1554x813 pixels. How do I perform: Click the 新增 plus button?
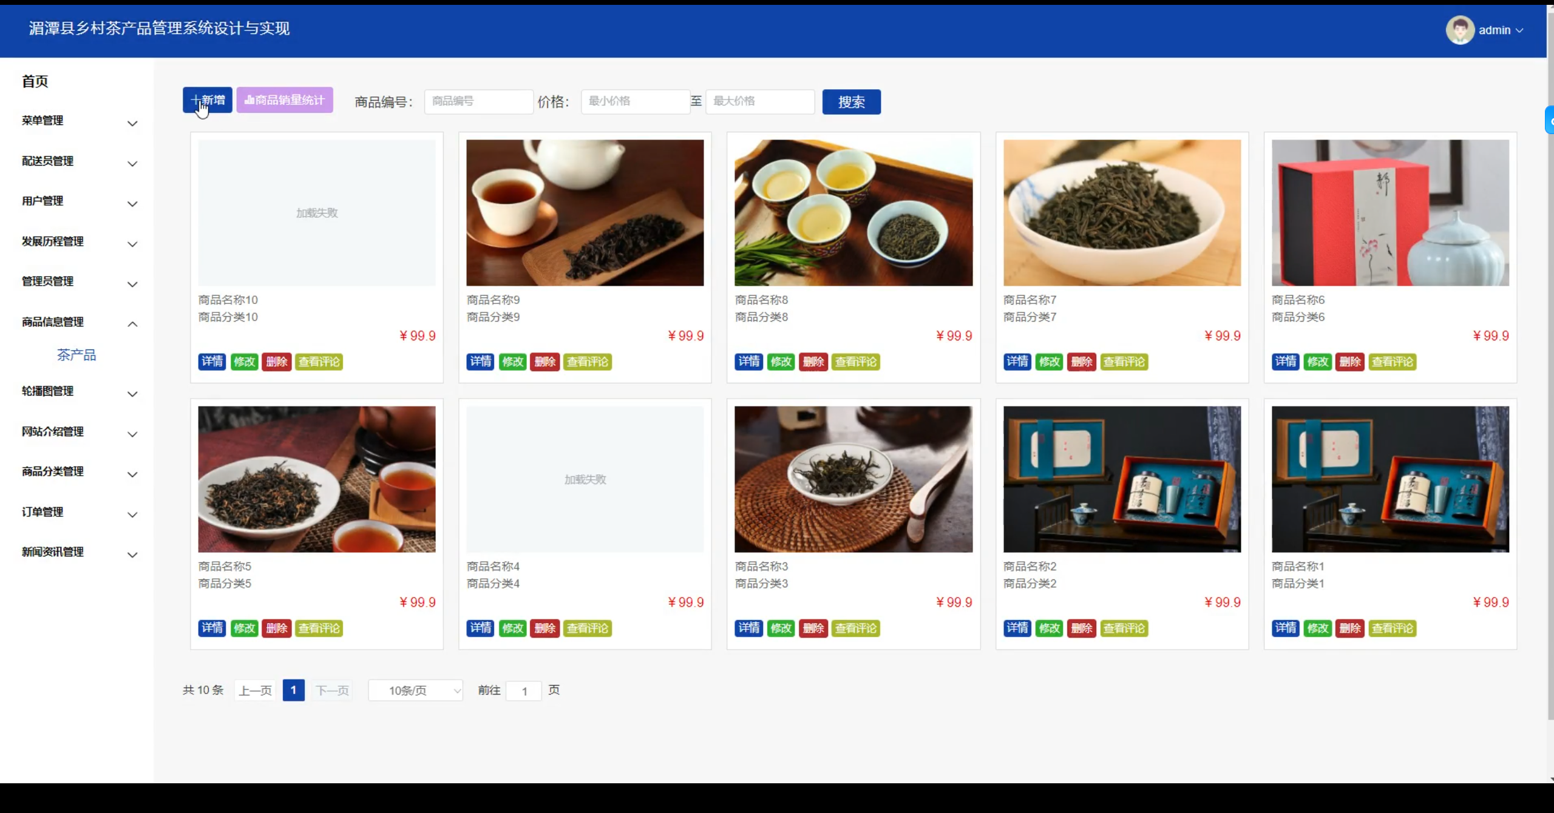point(208,100)
